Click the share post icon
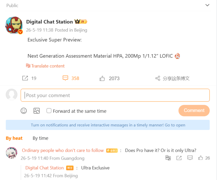Viewport: 217px width, 180px height. click(158, 78)
